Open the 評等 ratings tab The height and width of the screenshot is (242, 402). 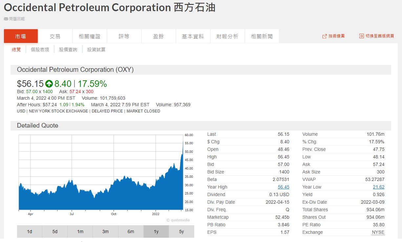(124, 36)
